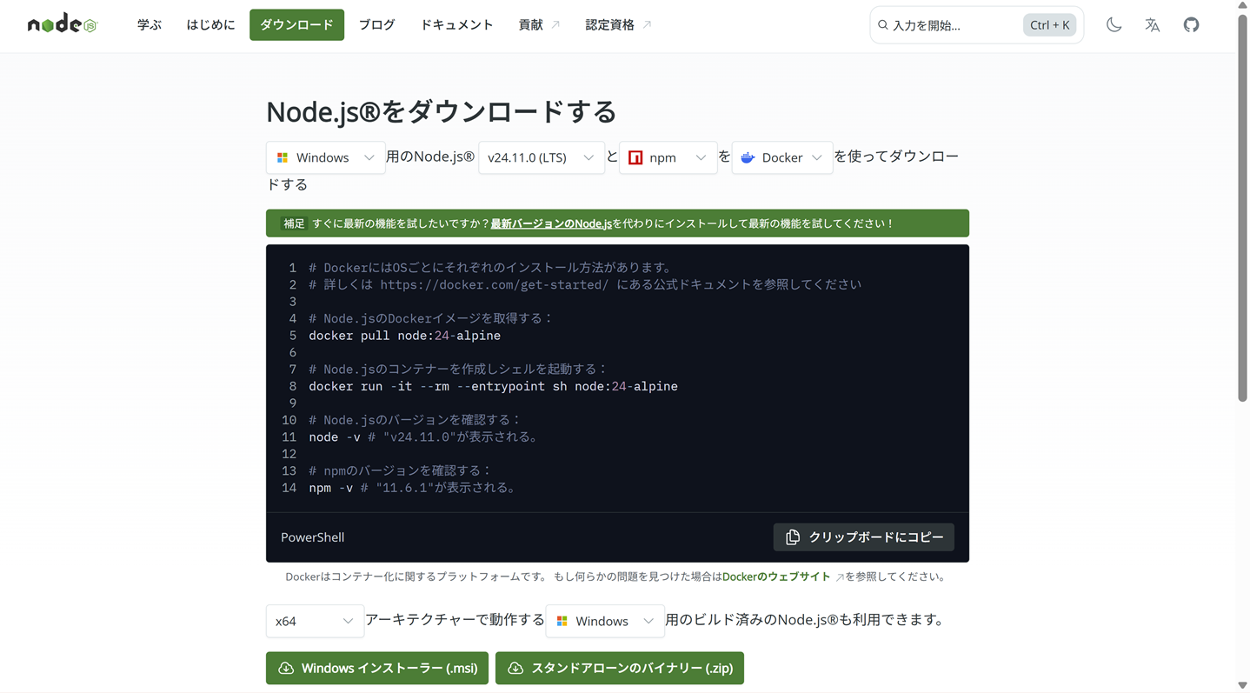Screen dimensions: 1250x693
Task: Expand the x64 architecture dropdown
Action: click(315, 621)
